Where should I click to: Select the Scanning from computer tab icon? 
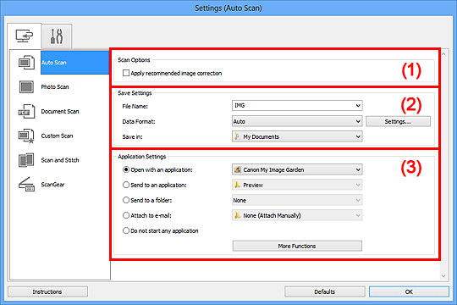[25, 36]
